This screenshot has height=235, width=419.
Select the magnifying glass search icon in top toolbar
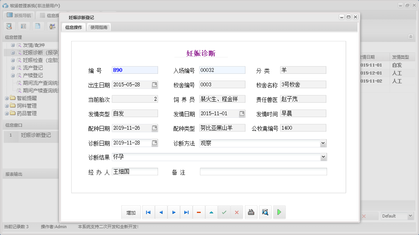point(9,26)
